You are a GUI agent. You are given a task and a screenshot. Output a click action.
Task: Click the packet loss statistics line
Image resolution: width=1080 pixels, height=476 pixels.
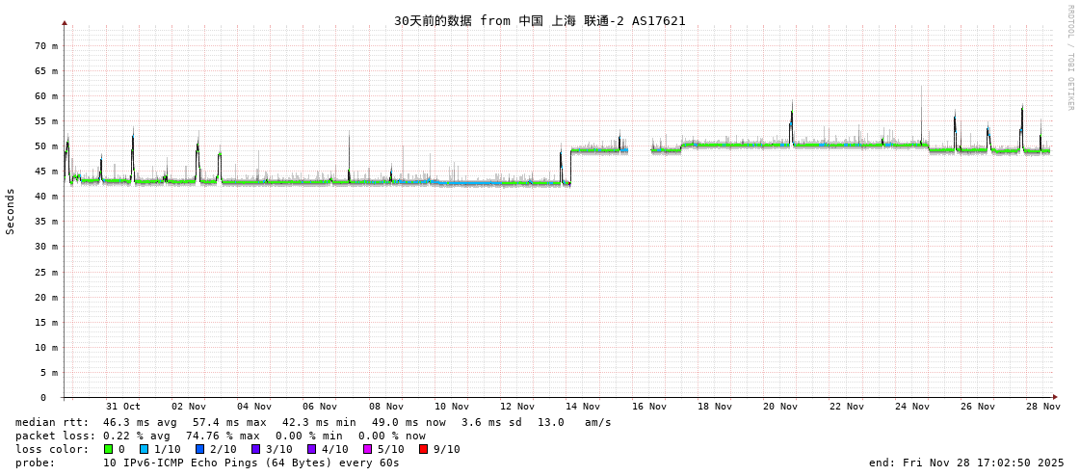(221, 436)
